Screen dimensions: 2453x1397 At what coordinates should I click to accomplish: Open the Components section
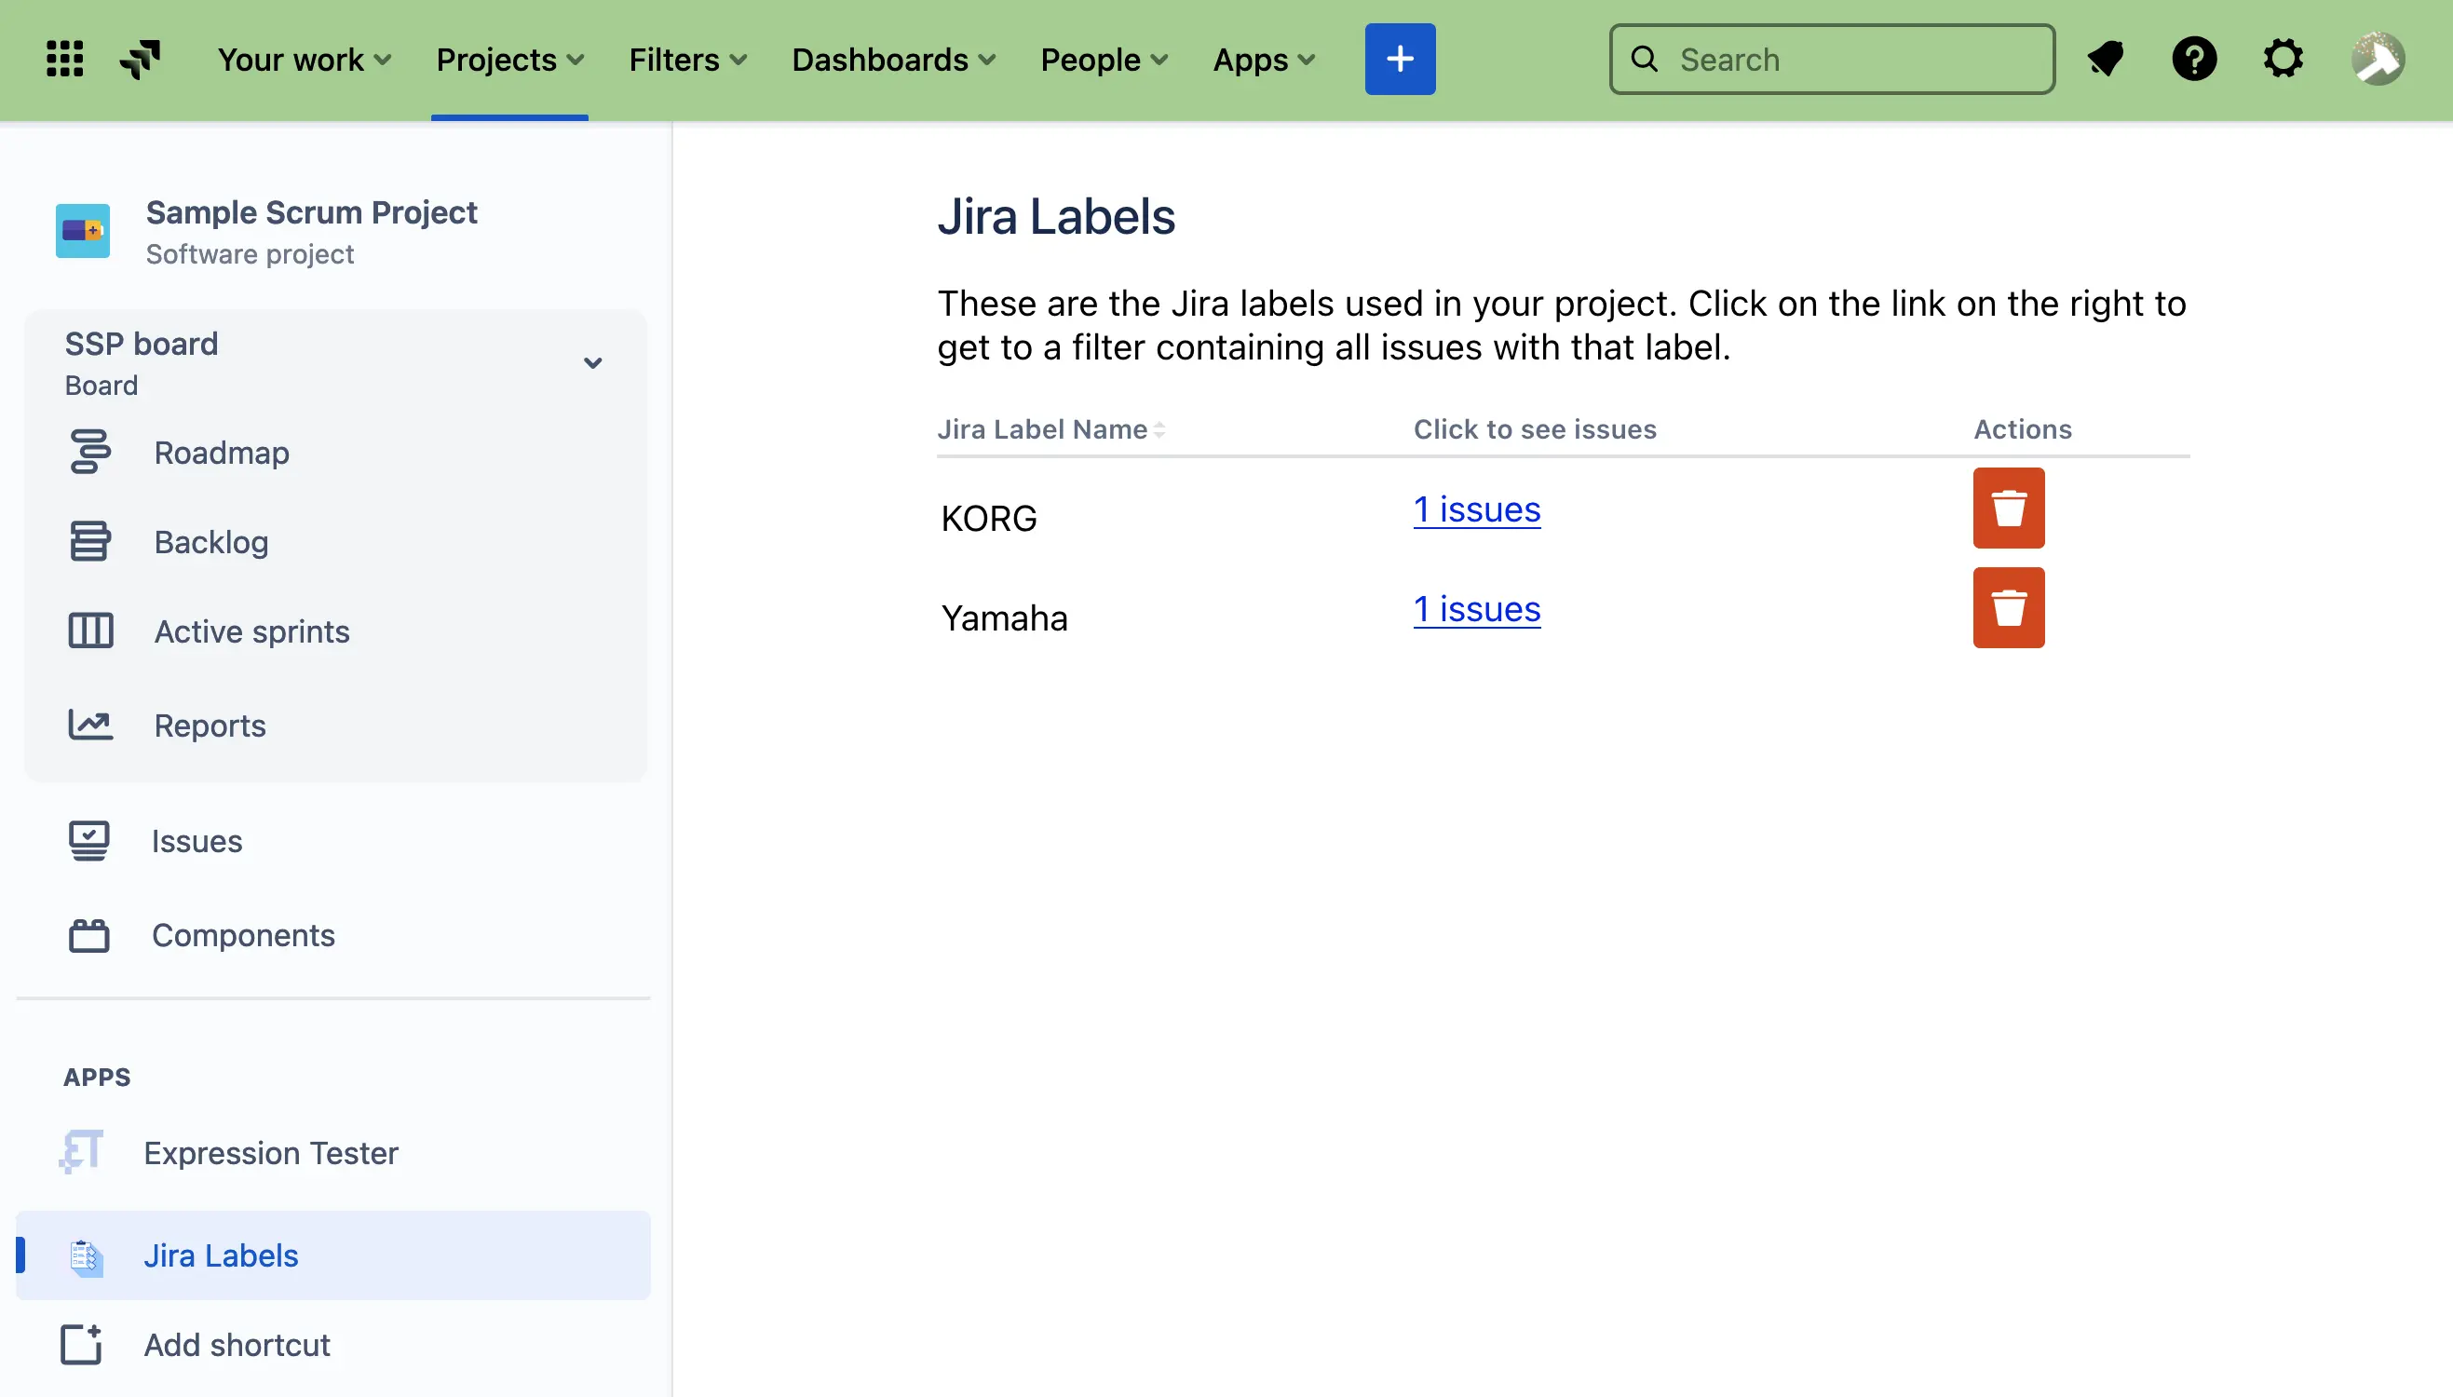[243, 934]
